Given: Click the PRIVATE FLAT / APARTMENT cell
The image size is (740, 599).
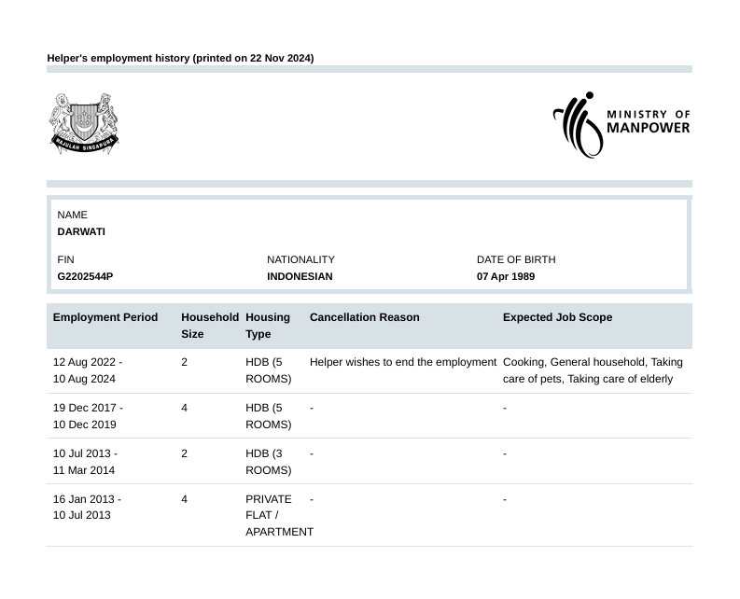Looking at the screenshot, I should tap(279, 515).
